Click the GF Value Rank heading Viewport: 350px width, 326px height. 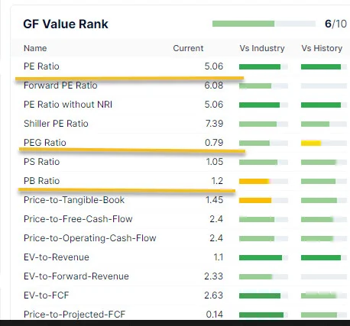66,24
